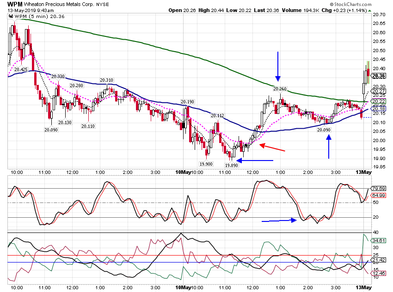Click the 21.42 ADX value tag

point(379,260)
